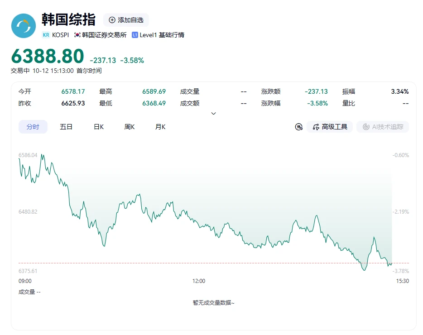
Task: Click the plus icon in 添加自选
Action: [x=112, y=20]
